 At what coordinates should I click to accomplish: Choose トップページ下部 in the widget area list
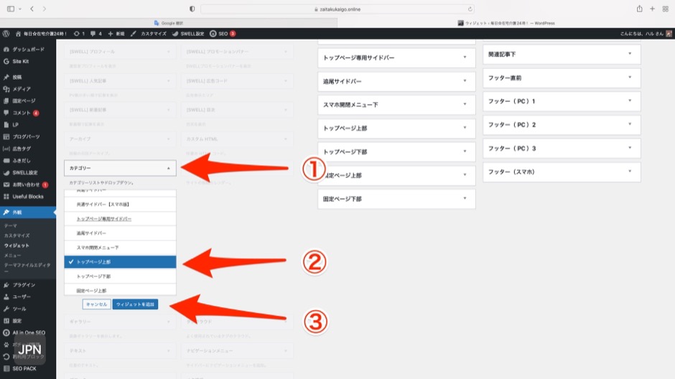(x=119, y=276)
